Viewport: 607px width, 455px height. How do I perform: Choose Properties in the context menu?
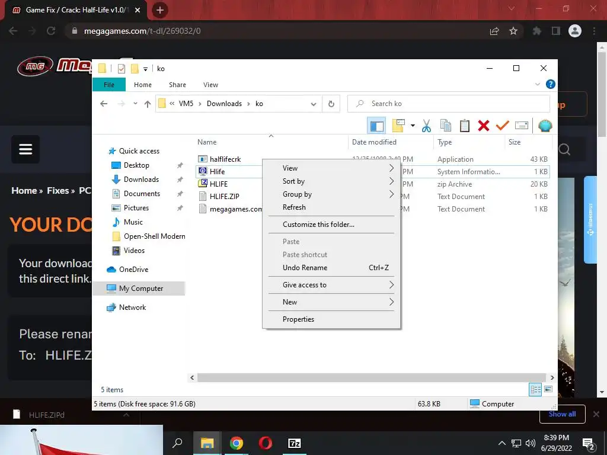click(x=331, y=319)
